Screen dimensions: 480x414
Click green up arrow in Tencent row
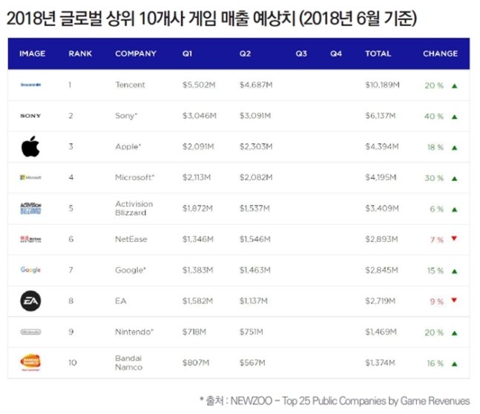tap(455, 86)
